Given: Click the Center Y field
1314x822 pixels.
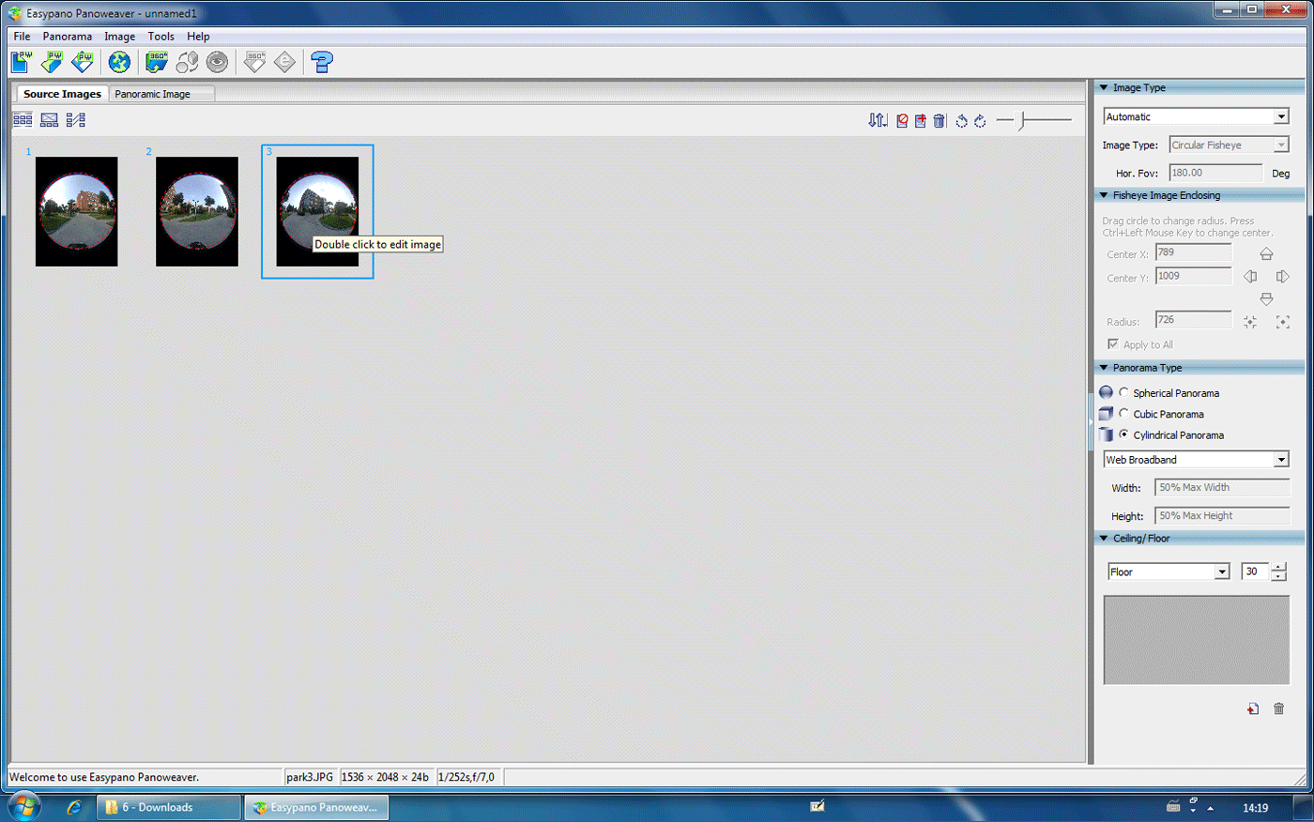Looking at the screenshot, I should point(1194,276).
